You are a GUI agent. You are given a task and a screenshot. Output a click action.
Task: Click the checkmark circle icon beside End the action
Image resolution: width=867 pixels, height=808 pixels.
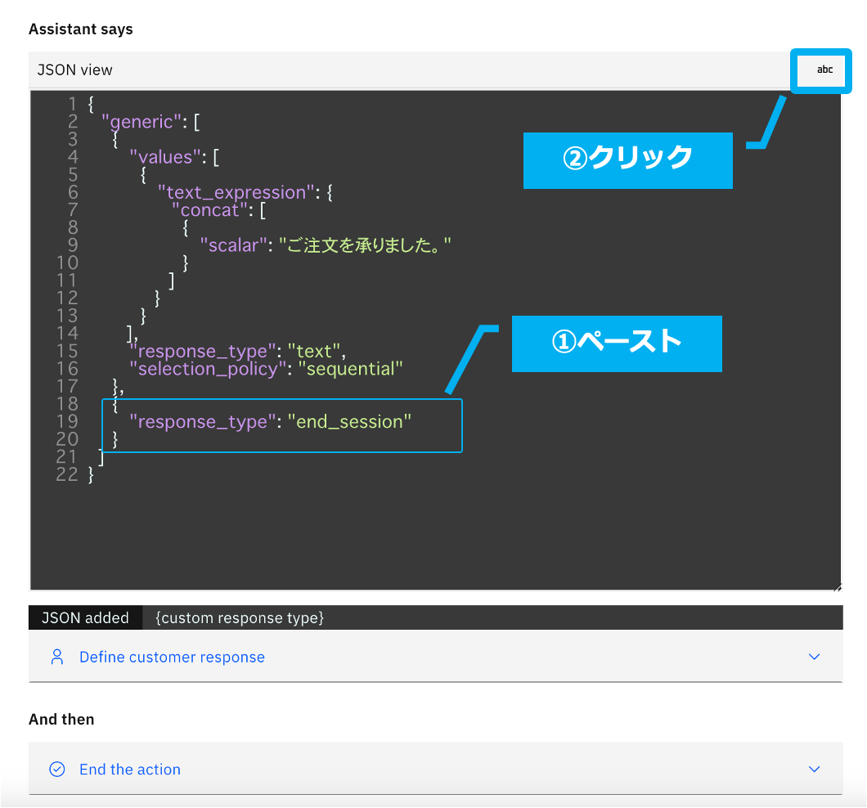tap(57, 770)
